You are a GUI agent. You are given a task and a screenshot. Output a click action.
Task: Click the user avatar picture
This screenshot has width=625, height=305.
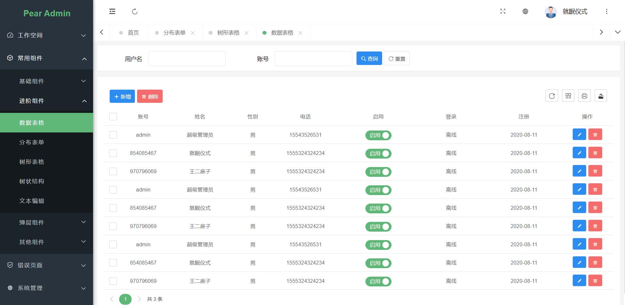pyautogui.click(x=551, y=12)
